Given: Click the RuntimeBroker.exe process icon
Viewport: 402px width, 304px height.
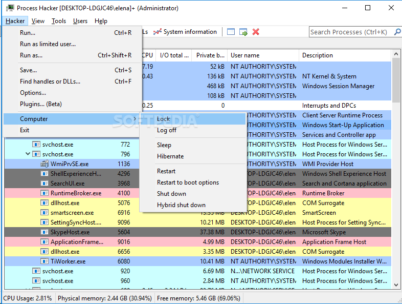Looking at the screenshot, I should tap(44, 193).
